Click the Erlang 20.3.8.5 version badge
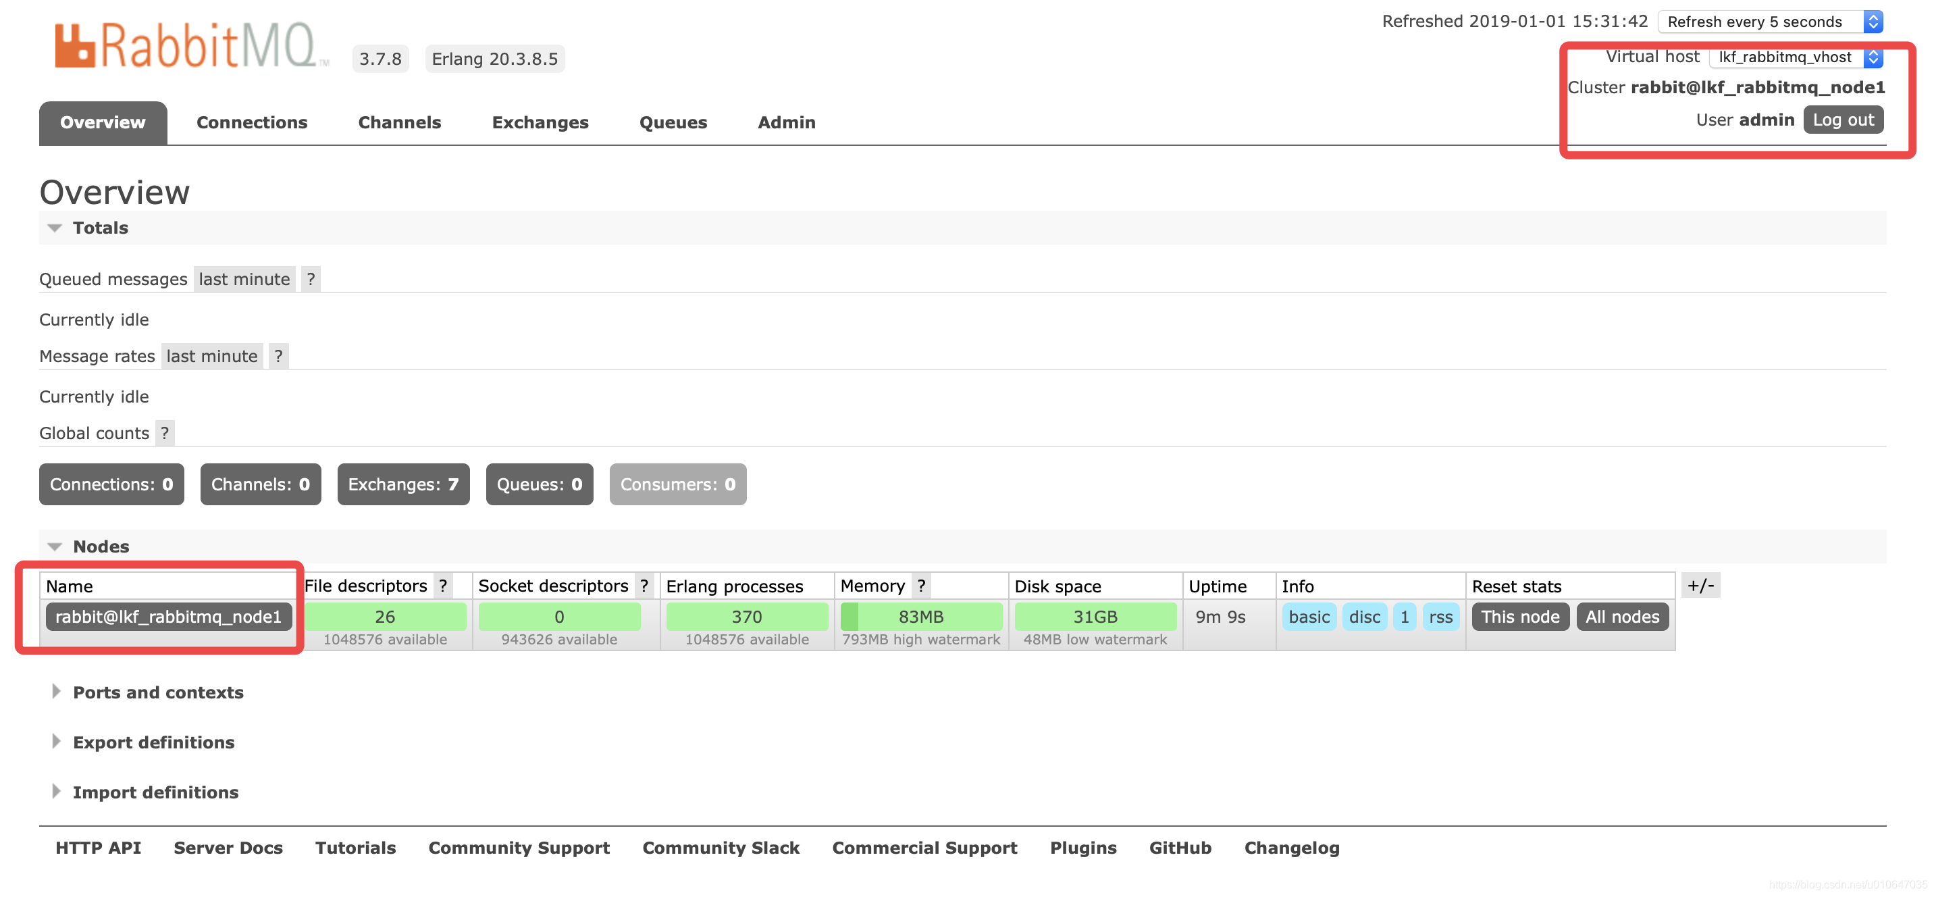This screenshot has height=897, width=1934. [x=495, y=59]
